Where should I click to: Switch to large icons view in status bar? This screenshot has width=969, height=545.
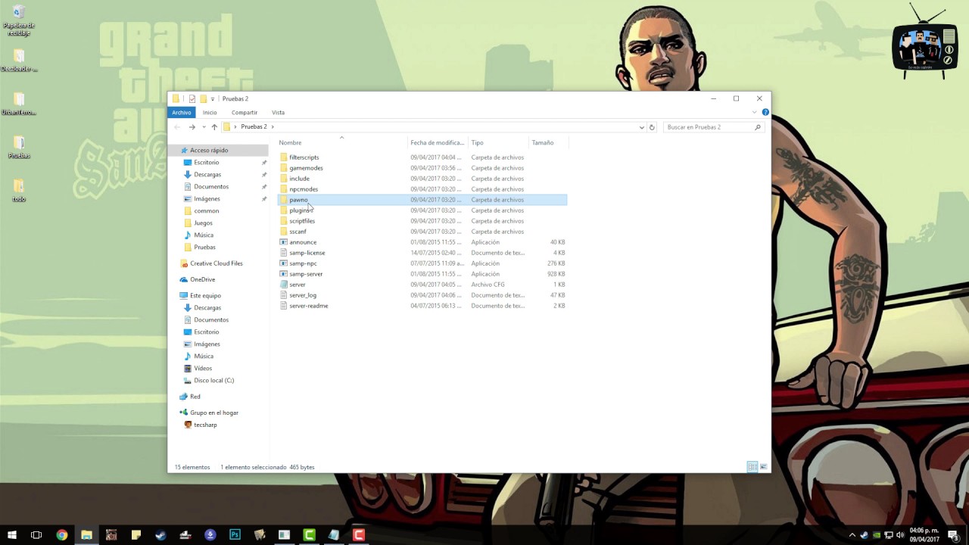click(763, 467)
